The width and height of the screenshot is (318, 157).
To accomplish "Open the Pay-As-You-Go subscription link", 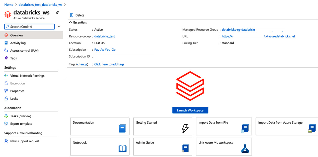I will point(105,50).
